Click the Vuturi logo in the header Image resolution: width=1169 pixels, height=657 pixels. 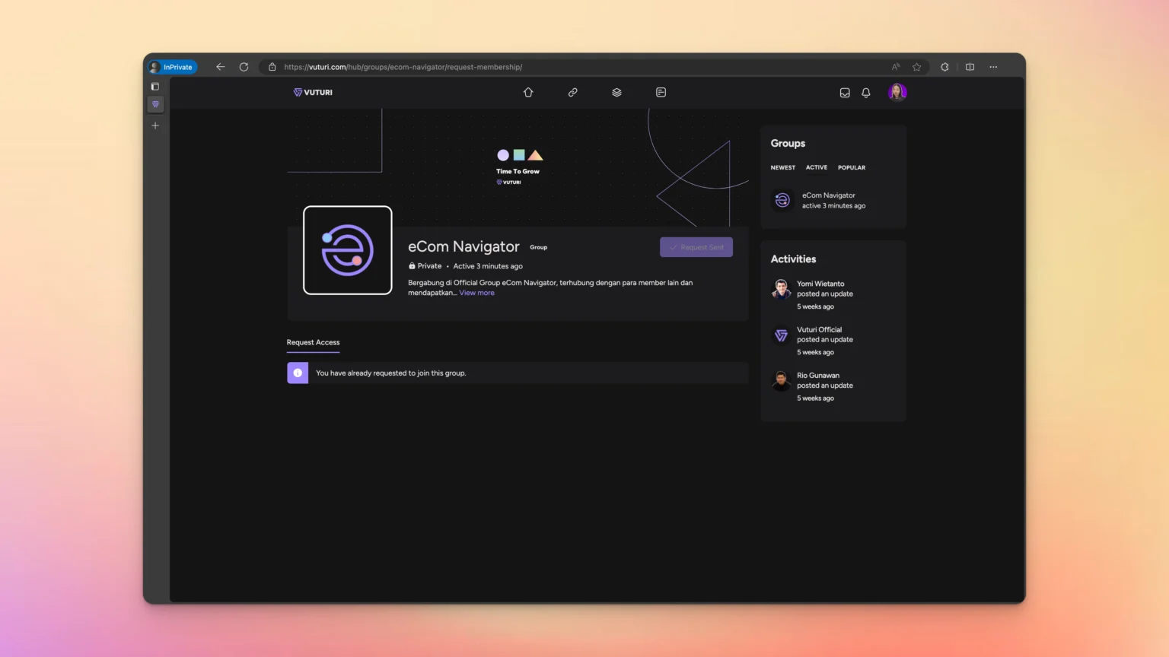tap(313, 92)
